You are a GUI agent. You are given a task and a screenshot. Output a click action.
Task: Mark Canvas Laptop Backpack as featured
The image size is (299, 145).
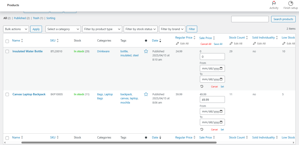146,94
